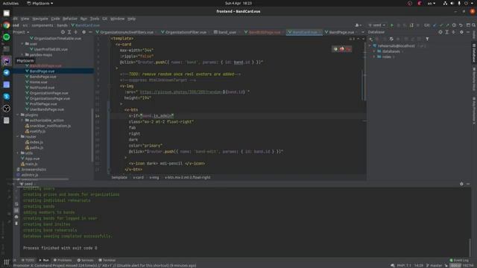
Task: Collapse the plugins folder in project tree
Action: [18, 115]
